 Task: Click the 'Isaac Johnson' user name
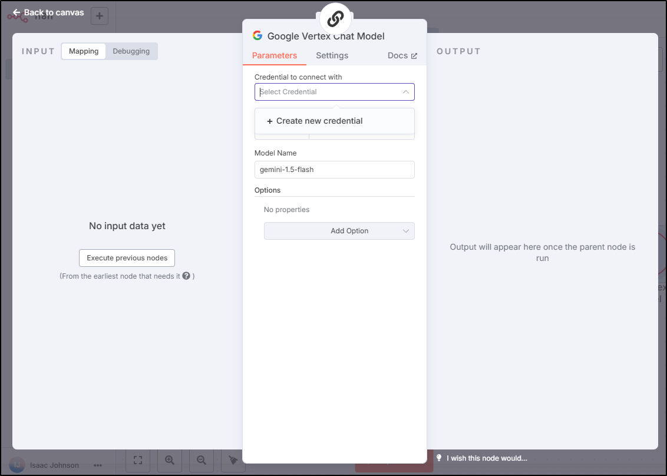pos(54,465)
